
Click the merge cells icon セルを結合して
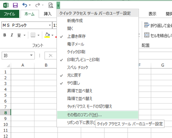pyautogui.click(x=147, y=35)
